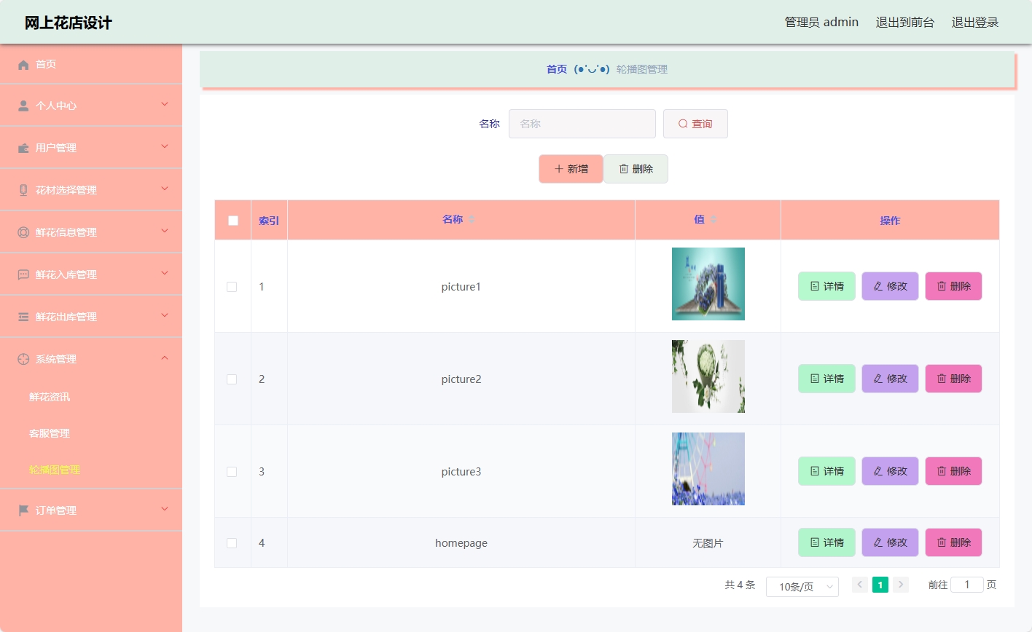Click the 鲜花出库管理 list icon
Screen dimensions: 1032x632
pos(23,316)
